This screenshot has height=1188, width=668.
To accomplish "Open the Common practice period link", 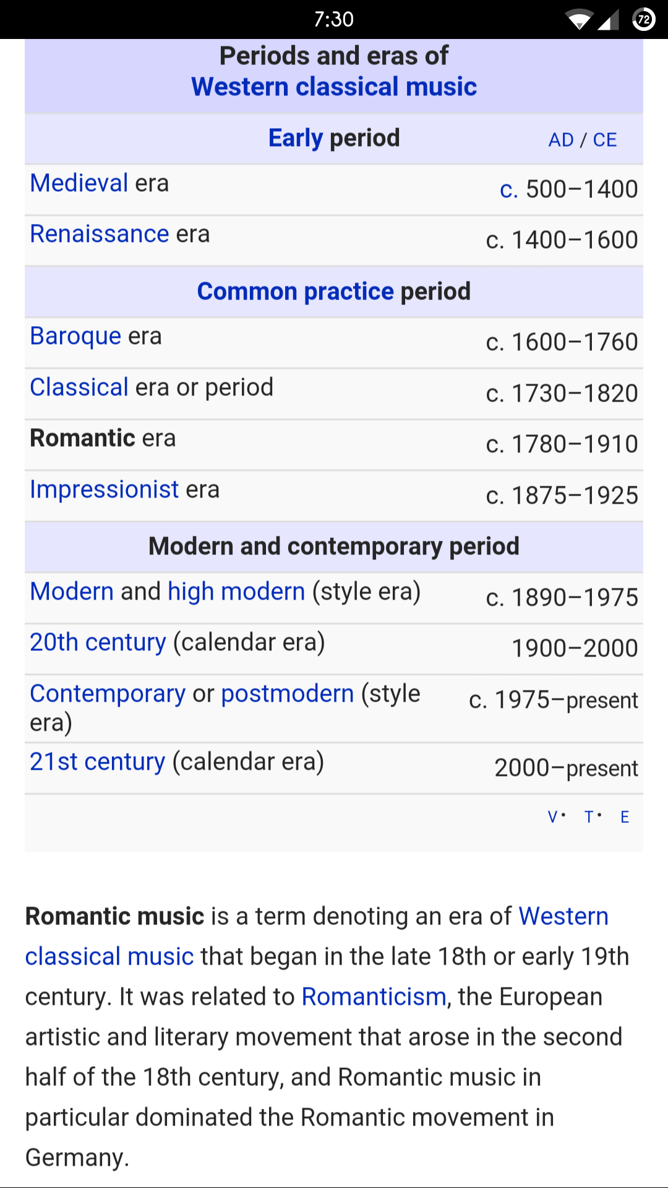I will pyautogui.click(x=295, y=291).
